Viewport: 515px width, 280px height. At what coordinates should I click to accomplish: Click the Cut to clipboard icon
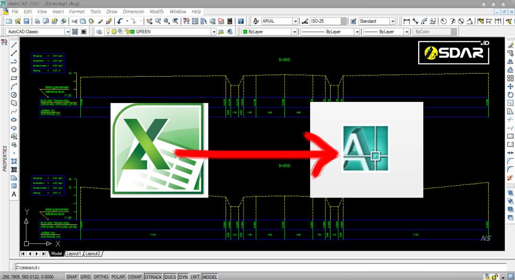74,21
